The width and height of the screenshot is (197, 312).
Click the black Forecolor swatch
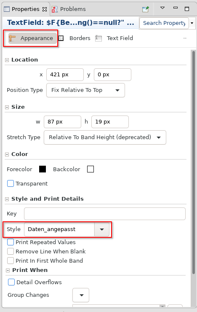43,169
